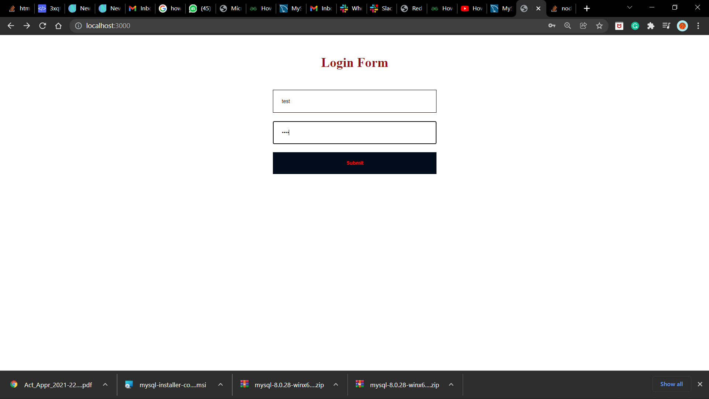
Task: Click the site info icon in address bar
Action: tap(78, 26)
